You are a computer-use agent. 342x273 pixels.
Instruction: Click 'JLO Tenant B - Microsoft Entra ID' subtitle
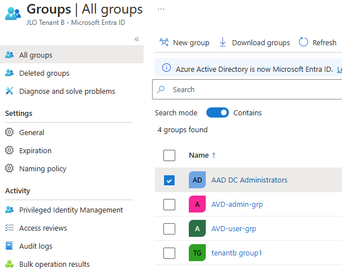[76, 23]
